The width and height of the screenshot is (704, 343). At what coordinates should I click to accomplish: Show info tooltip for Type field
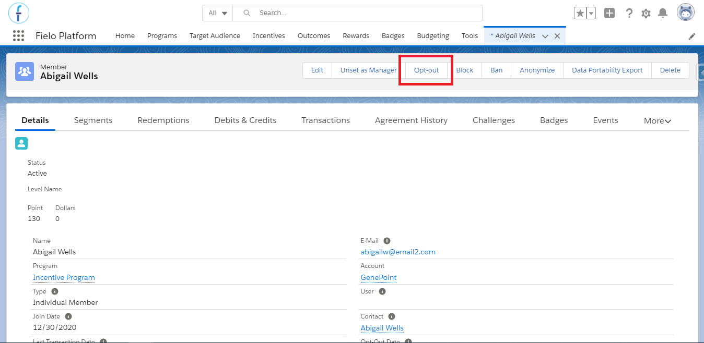pos(55,291)
